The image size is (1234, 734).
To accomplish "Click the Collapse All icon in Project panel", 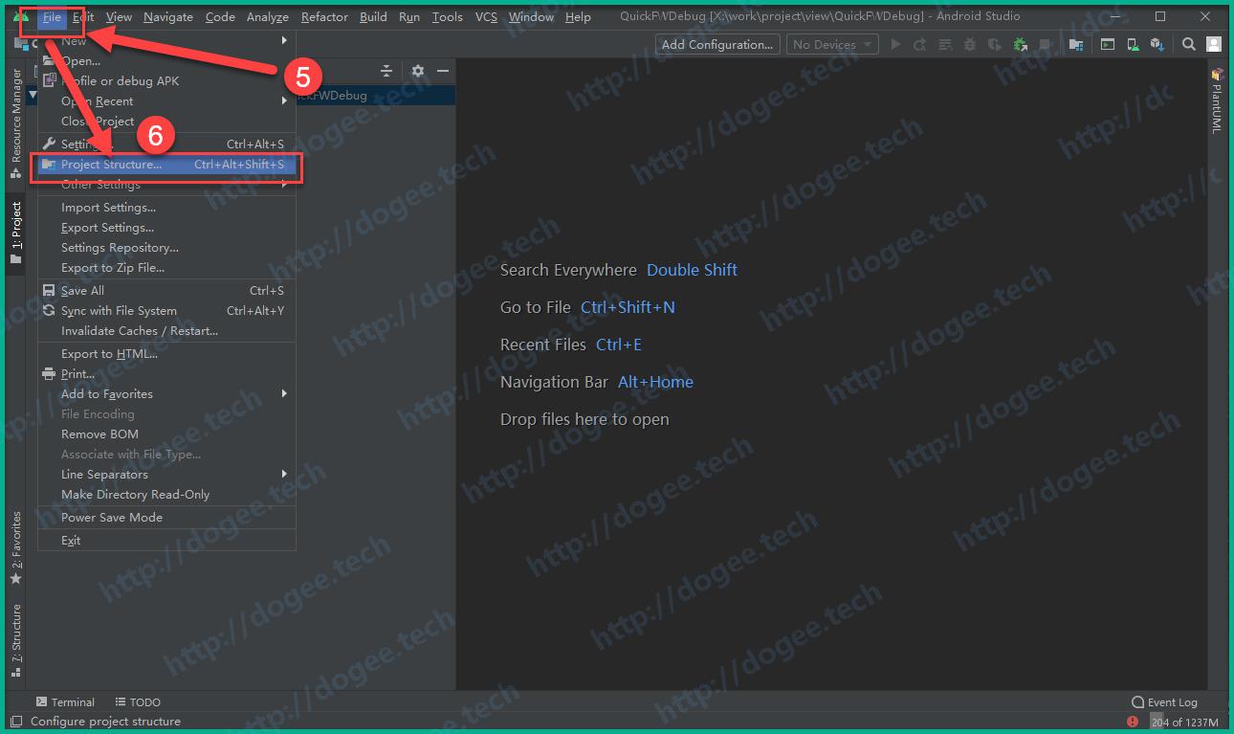I will coord(386,71).
